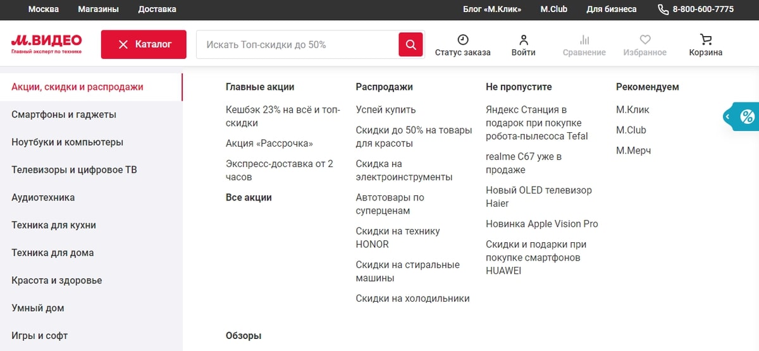Open Скидки и подарки HUAWEI link
The width and height of the screenshot is (759, 351).
coord(536,258)
